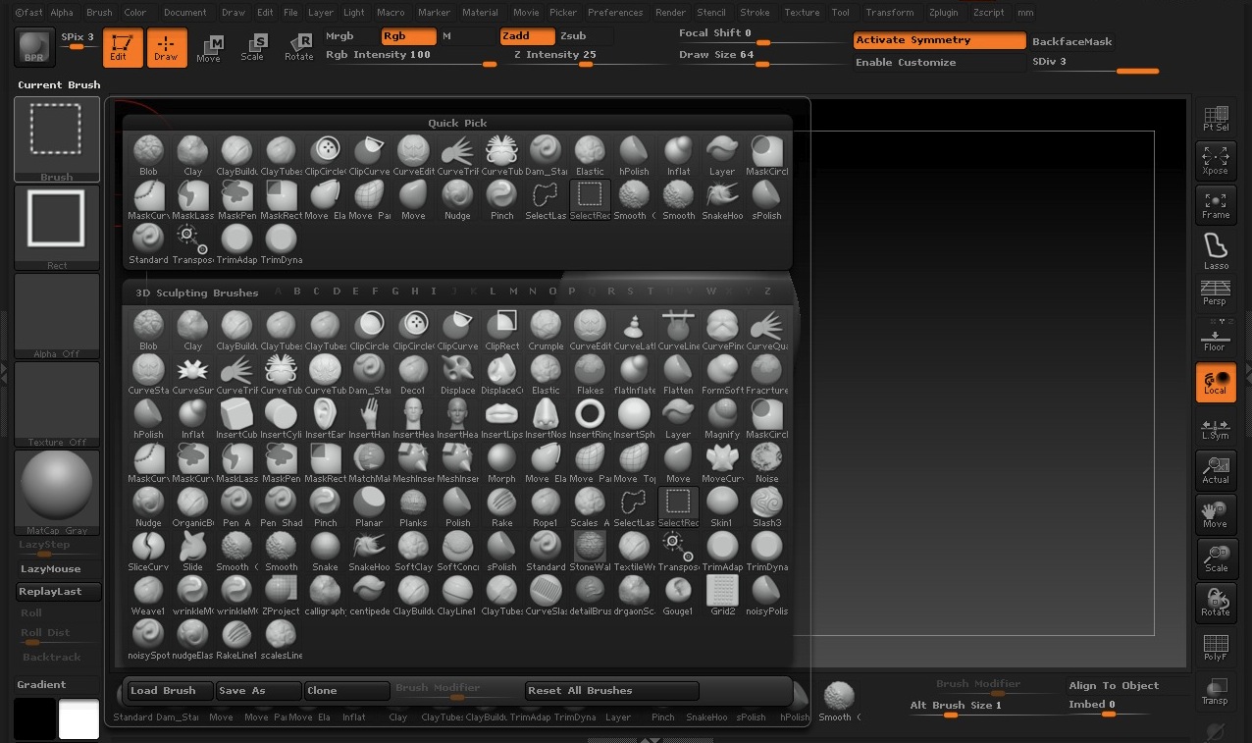Select the white color swatch
Viewport: 1252px width, 743px height.
coord(78,718)
